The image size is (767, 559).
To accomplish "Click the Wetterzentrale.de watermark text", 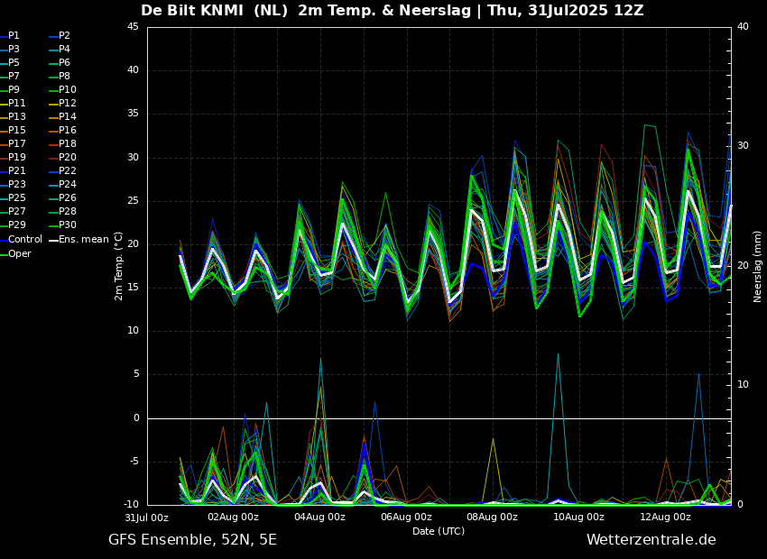I will coord(651,540).
